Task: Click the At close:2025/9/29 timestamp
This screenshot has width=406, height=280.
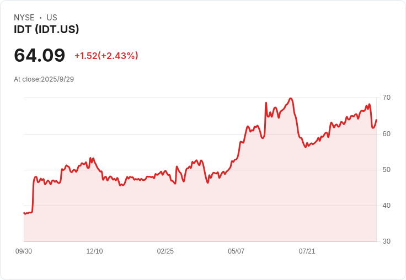Action: (x=44, y=79)
